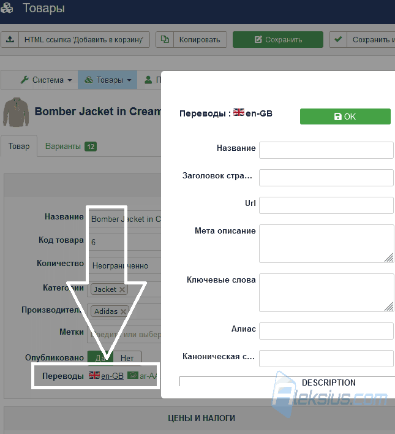Screen dimensions: 395x434
Task: Click the green OK button in dialog
Action: click(x=345, y=116)
